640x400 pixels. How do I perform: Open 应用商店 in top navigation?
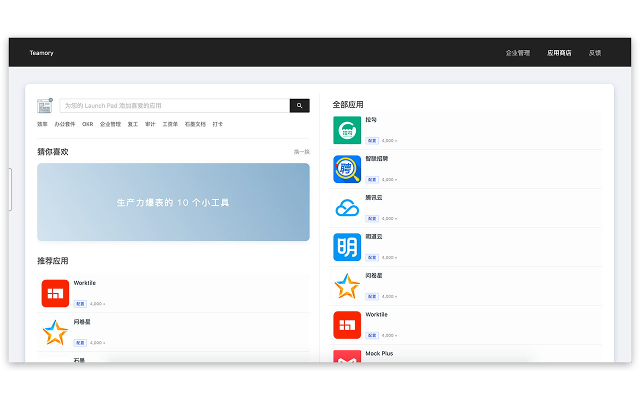[x=559, y=52]
